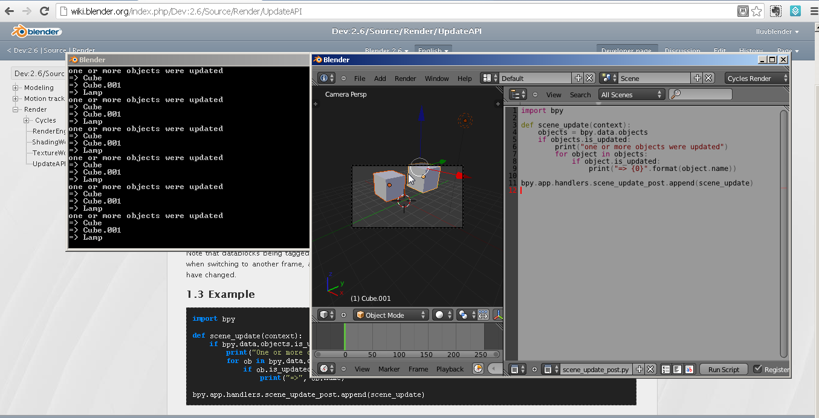Unlink the scene_update_post.py text block

pyautogui.click(x=650, y=369)
